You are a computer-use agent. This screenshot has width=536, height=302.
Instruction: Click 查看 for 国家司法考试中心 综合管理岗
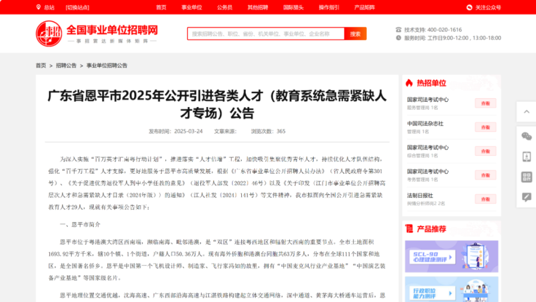[485, 151]
